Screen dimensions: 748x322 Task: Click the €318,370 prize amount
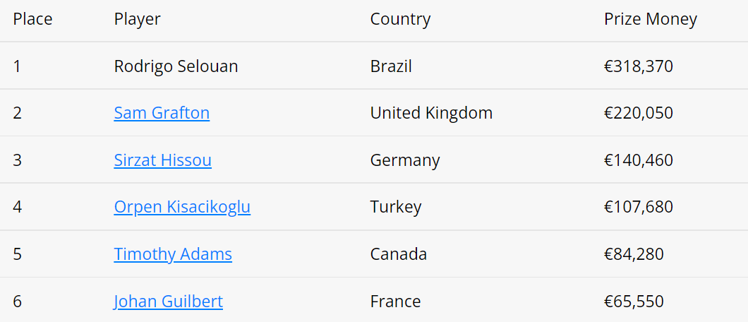pos(639,66)
